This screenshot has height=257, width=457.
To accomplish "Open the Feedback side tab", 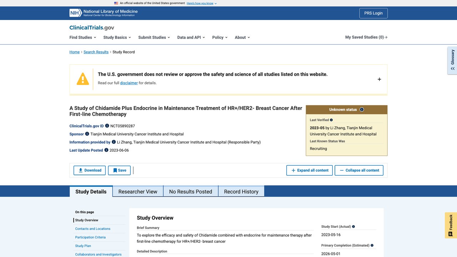I will click(x=451, y=225).
